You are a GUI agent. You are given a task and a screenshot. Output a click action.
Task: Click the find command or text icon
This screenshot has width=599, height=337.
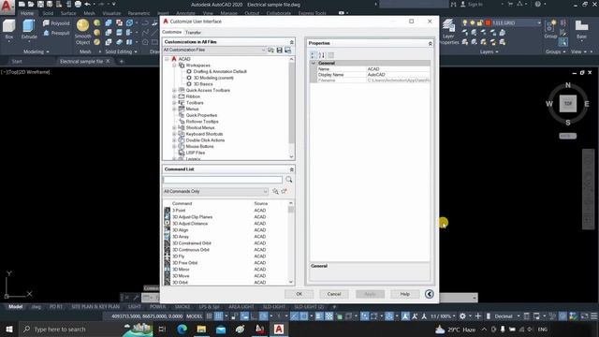coord(275,191)
